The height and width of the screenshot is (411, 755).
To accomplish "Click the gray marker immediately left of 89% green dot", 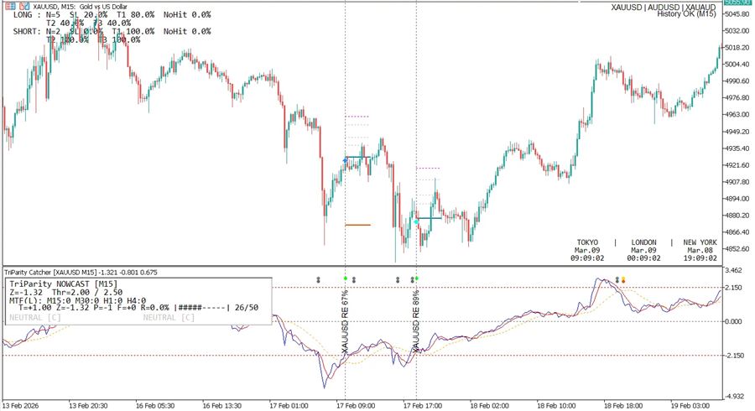I will click(x=412, y=279).
